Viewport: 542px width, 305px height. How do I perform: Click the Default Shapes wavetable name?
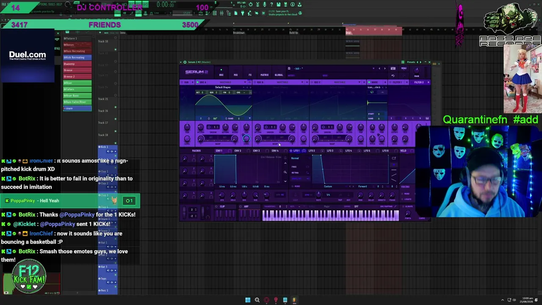pos(223,87)
